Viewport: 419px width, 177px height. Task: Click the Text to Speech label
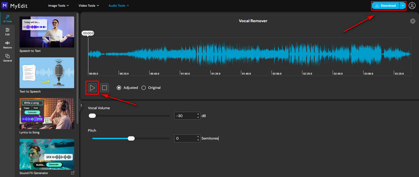pyautogui.click(x=30, y=91)
